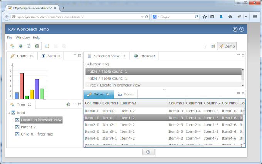The height and width of the screenshot is (164, 262).
Task: Expand Locate in browser view node
Action: coord(13,120)
